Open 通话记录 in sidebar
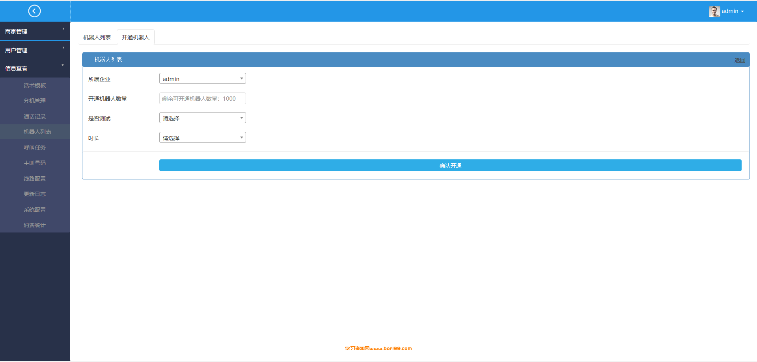 coord(35,116)
